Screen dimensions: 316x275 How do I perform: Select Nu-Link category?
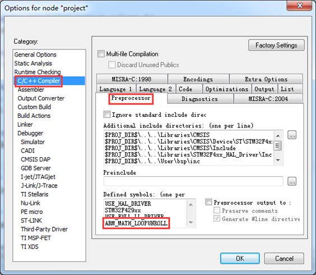coord(30,203)
